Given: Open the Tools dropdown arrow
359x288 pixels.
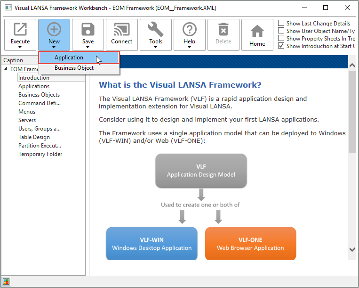Looking at the screenshot, I should point(155,47).
